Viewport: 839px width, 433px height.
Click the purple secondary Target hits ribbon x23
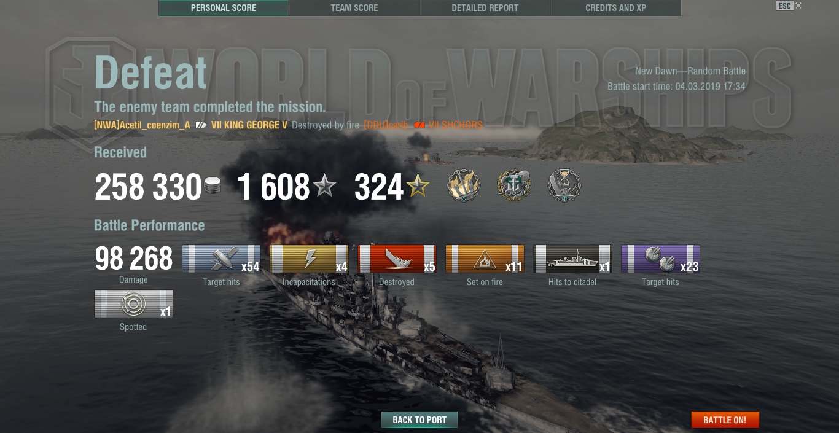click(660, 259)
